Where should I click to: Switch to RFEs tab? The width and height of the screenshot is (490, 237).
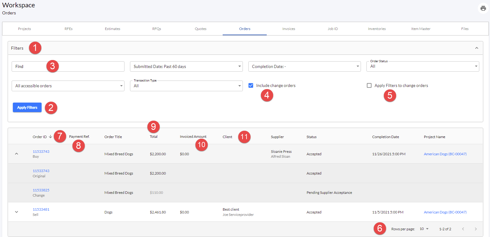click(x=69, y=29)
